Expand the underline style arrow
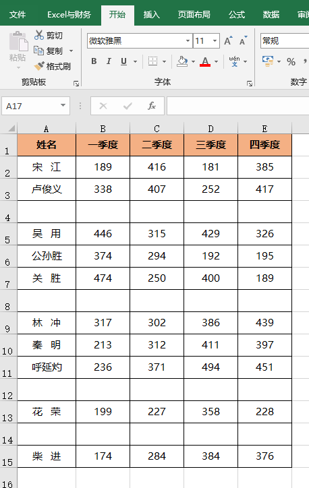Screen dimensions: 309x488 pos(135,61)
